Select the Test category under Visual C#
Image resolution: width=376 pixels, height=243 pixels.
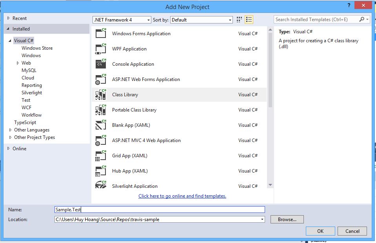[x=26, y=100]
